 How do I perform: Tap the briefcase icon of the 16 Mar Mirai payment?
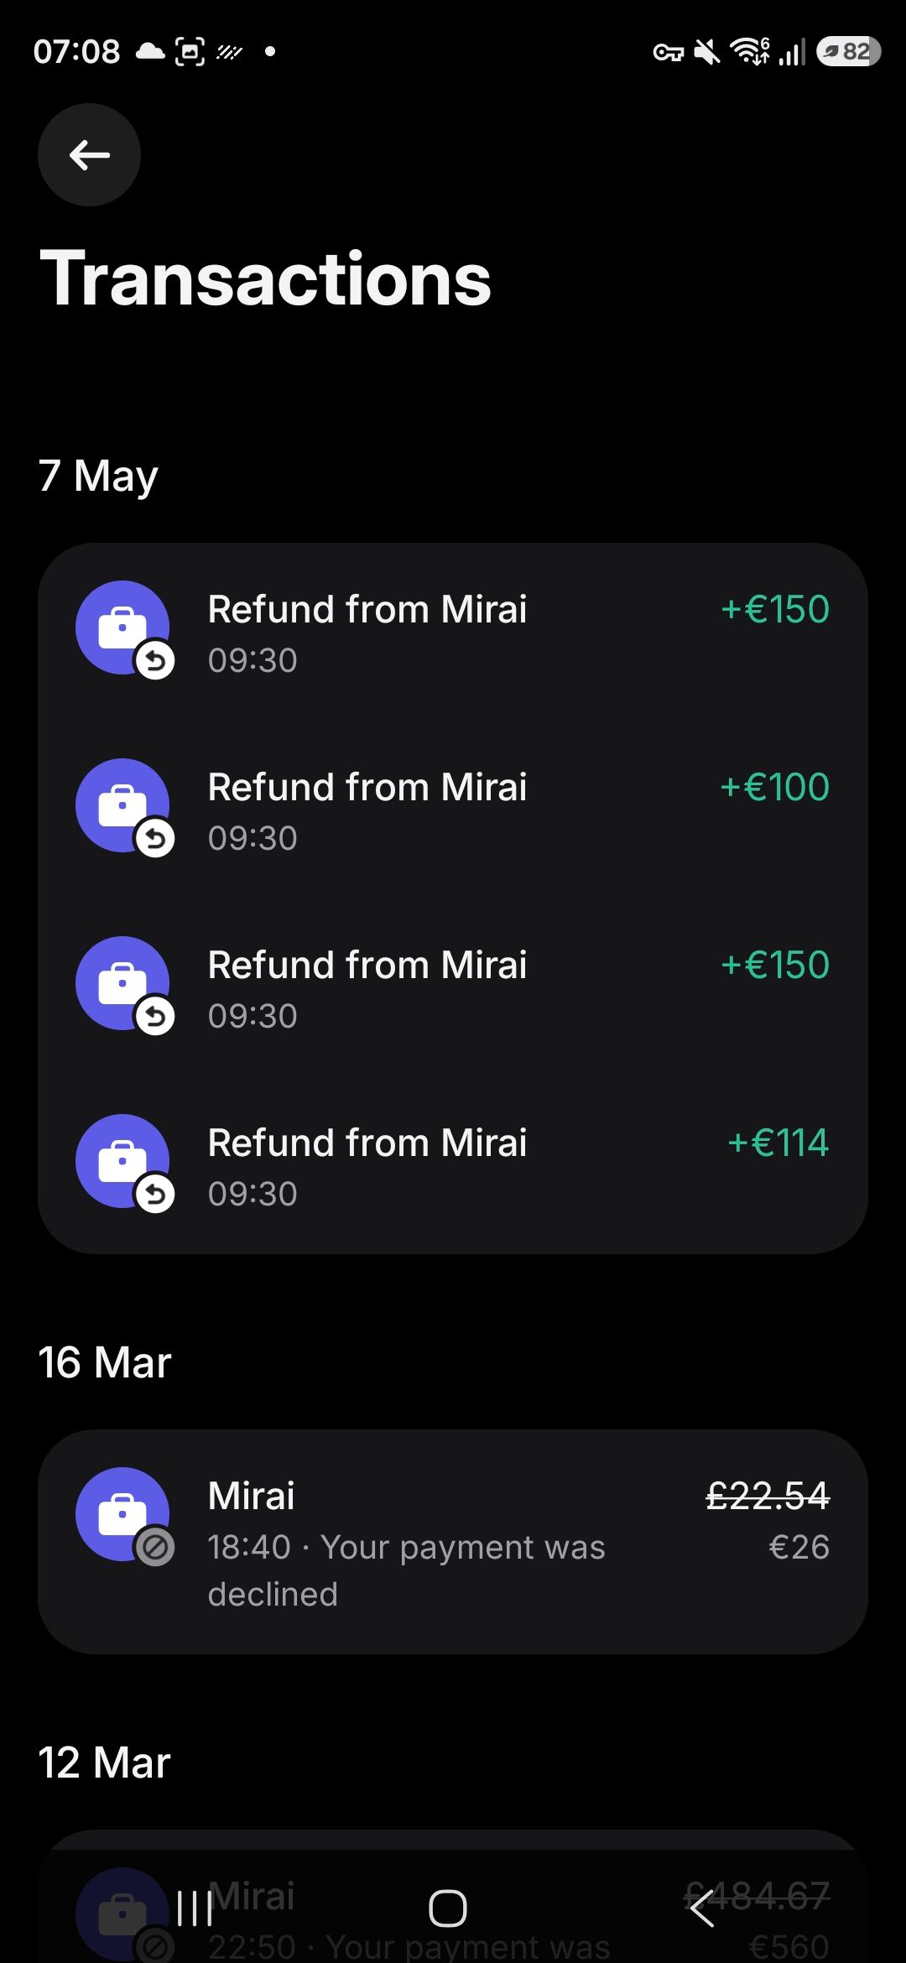pos(122,1514)
